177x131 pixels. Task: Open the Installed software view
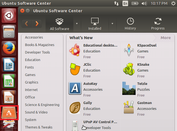(95, 24)
